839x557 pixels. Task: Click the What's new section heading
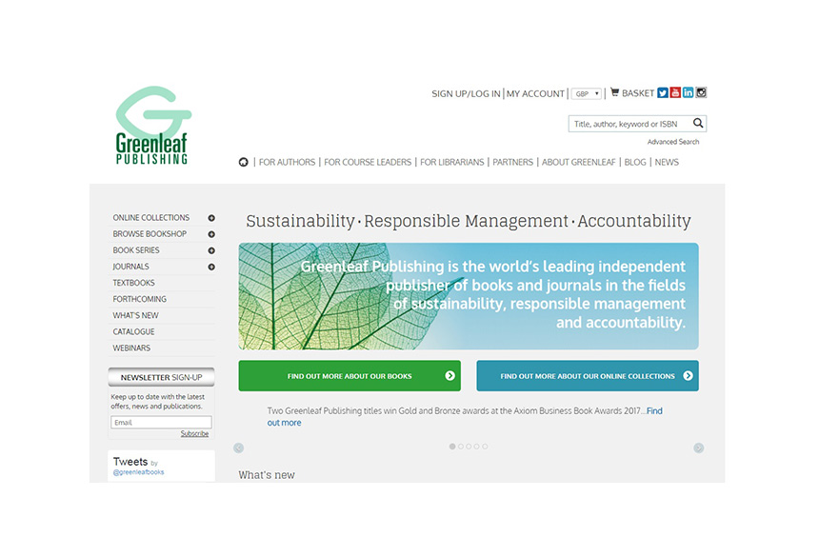click(267, 474)
